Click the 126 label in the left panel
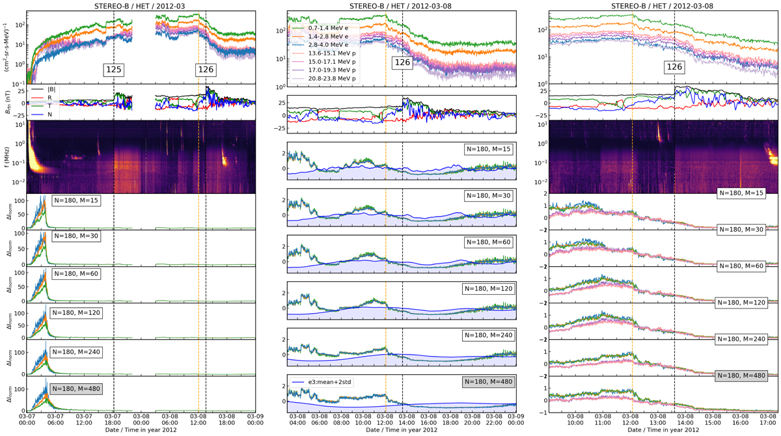781x436 pixels. coord(206,69)
